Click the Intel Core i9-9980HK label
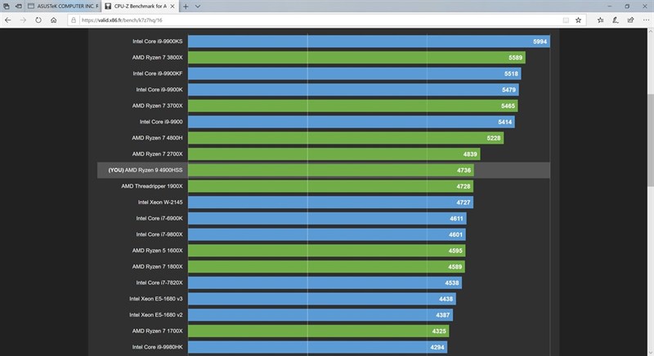This screenshot has width=654, height=356. pos(157,347)
